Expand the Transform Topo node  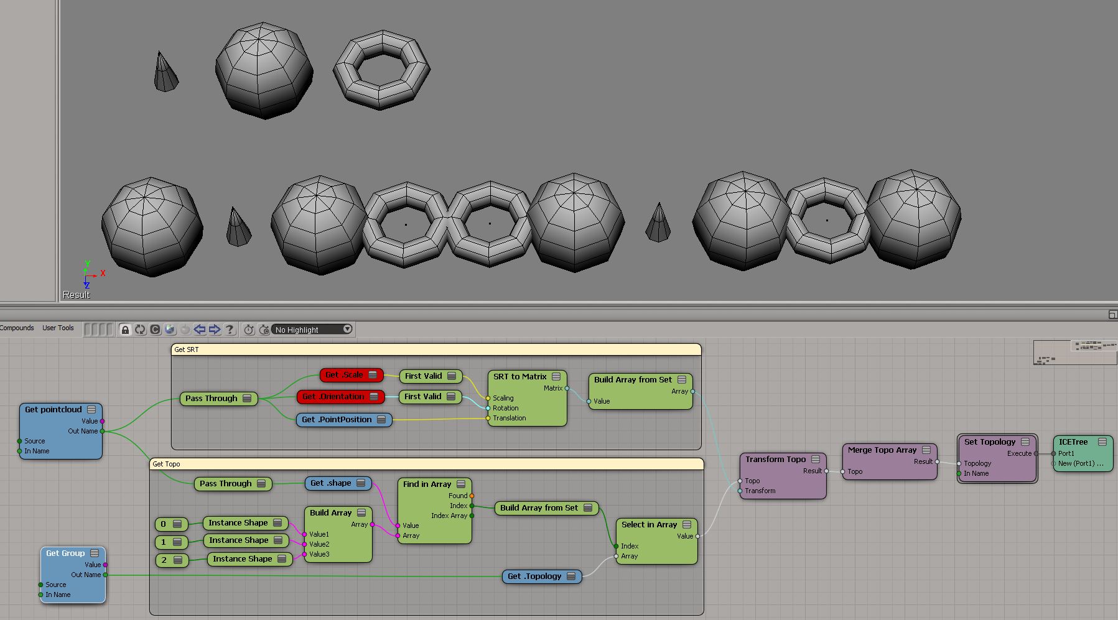[x=816, y=460]
